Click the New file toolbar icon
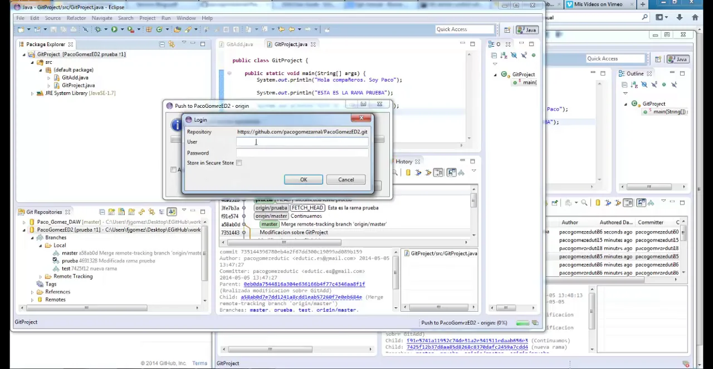 pos(21,29)
